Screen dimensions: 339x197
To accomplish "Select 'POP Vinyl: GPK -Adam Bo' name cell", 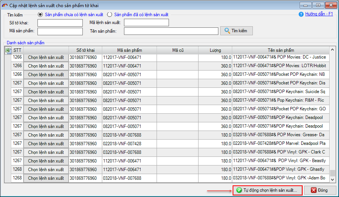I will tap(281, 178).
